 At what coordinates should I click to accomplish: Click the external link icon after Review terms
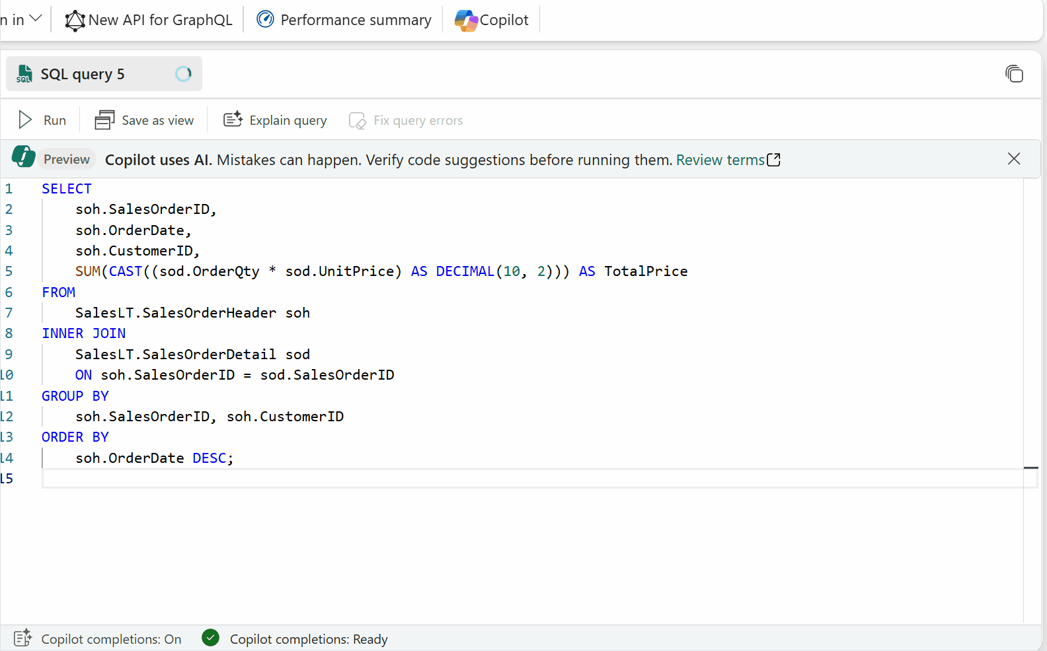point(773,160)
